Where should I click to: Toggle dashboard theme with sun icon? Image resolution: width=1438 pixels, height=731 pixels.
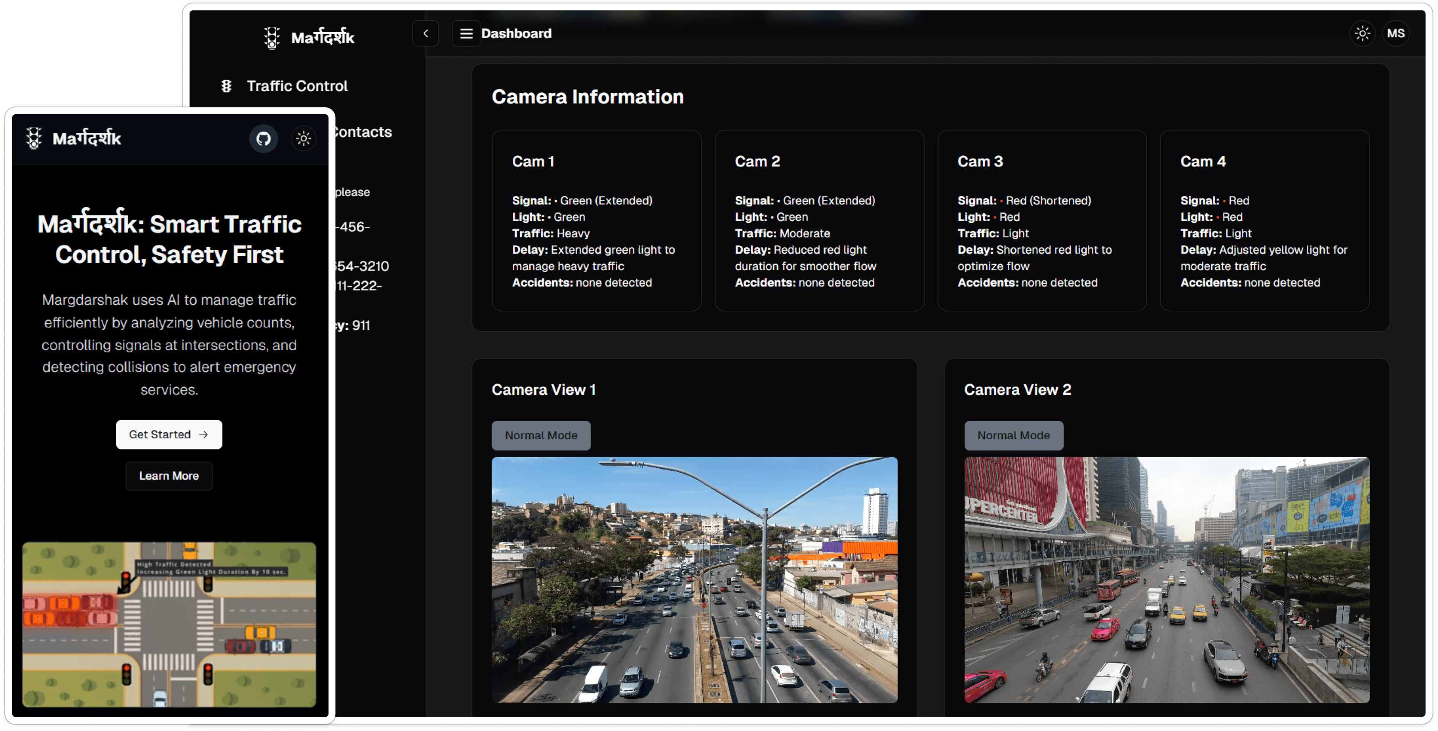[1362, 33]
